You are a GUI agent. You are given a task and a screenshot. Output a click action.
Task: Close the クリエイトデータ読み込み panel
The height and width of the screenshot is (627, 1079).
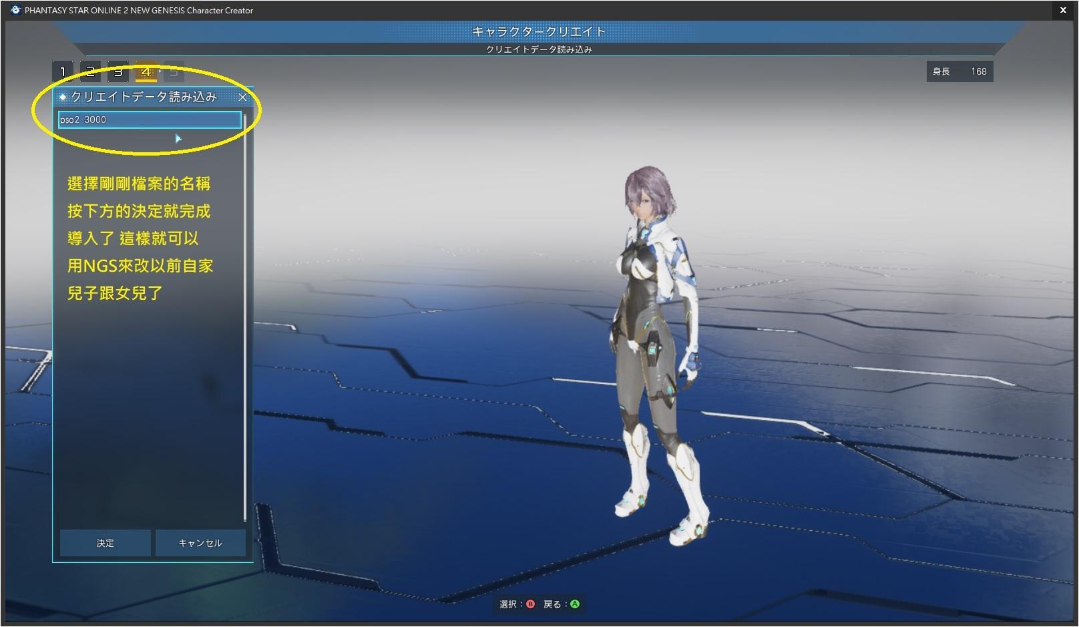click(243, 97)
